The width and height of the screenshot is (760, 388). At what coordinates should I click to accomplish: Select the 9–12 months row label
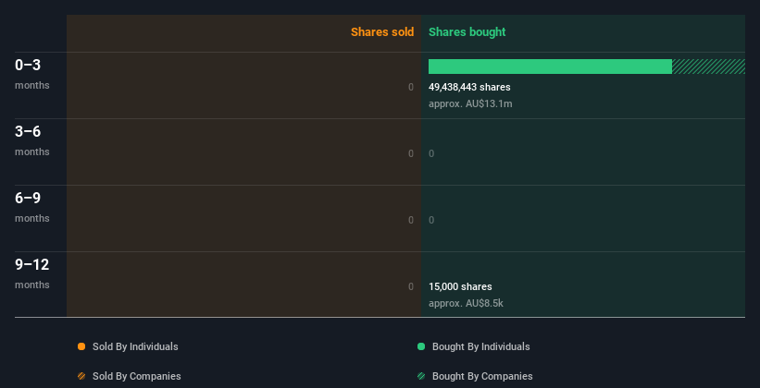point(32,273)
